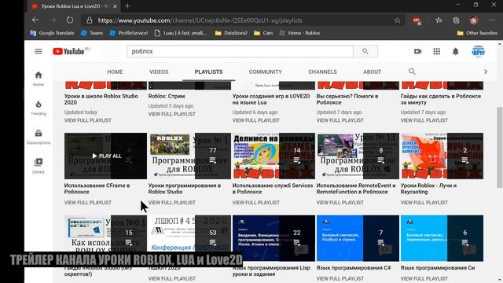The width and height of the screenshot is (503, 283).
Task: Click the search magnifier button
Action: [365, 51]
